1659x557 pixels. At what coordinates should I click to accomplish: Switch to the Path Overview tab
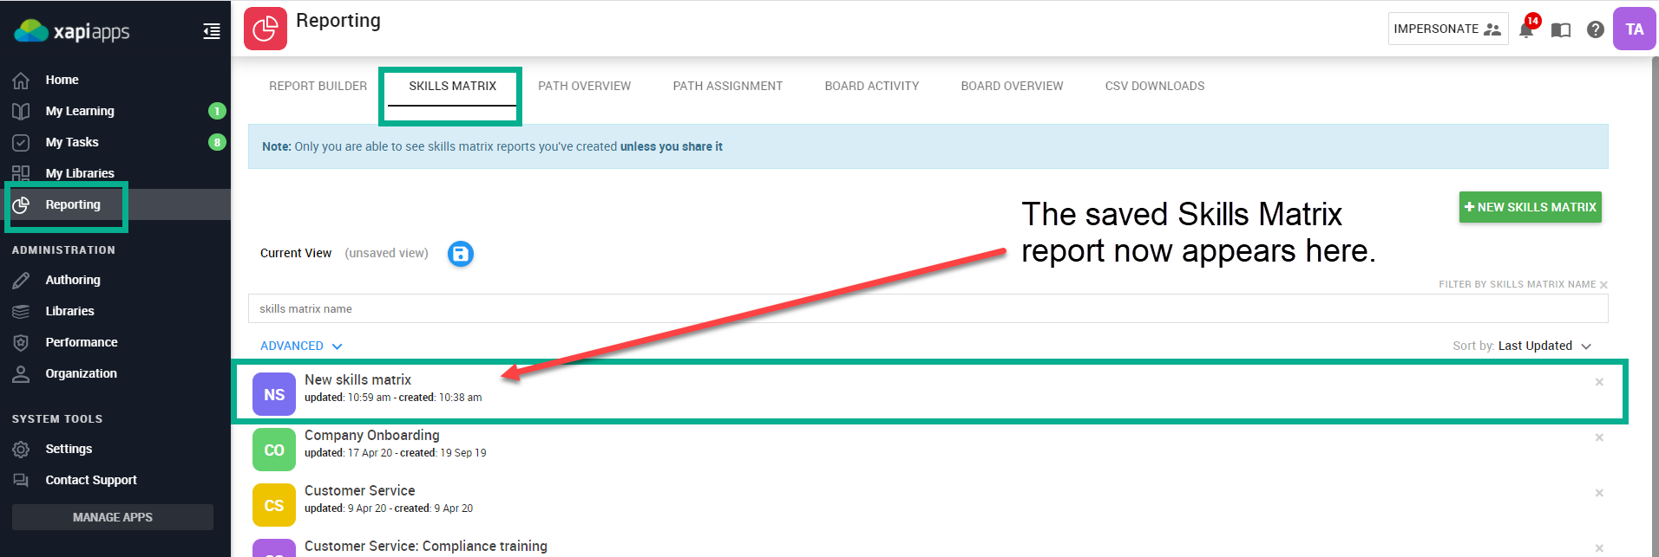tap(584, 86)
